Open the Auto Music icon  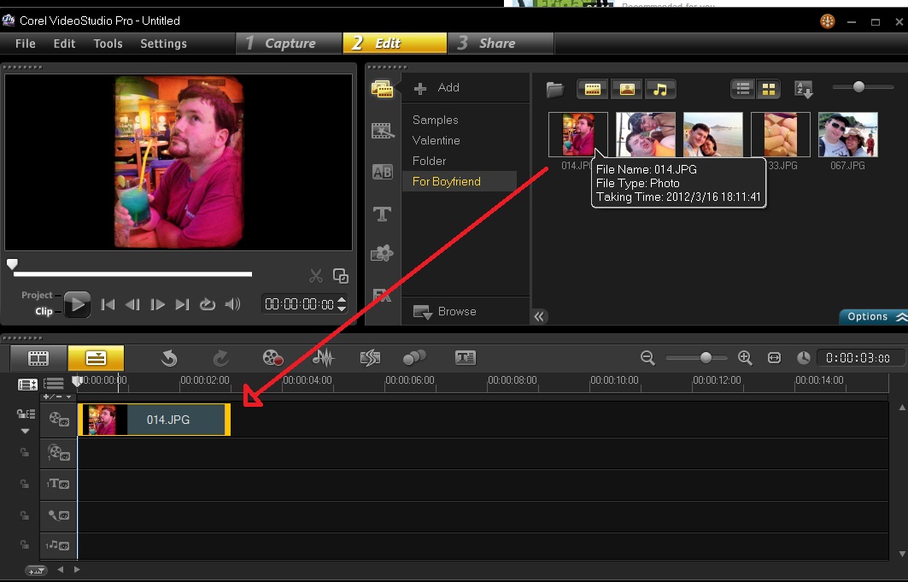[x=370, y=358]
